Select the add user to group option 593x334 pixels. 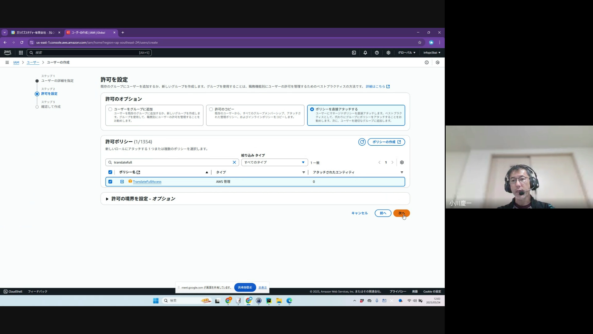point(110,109)
